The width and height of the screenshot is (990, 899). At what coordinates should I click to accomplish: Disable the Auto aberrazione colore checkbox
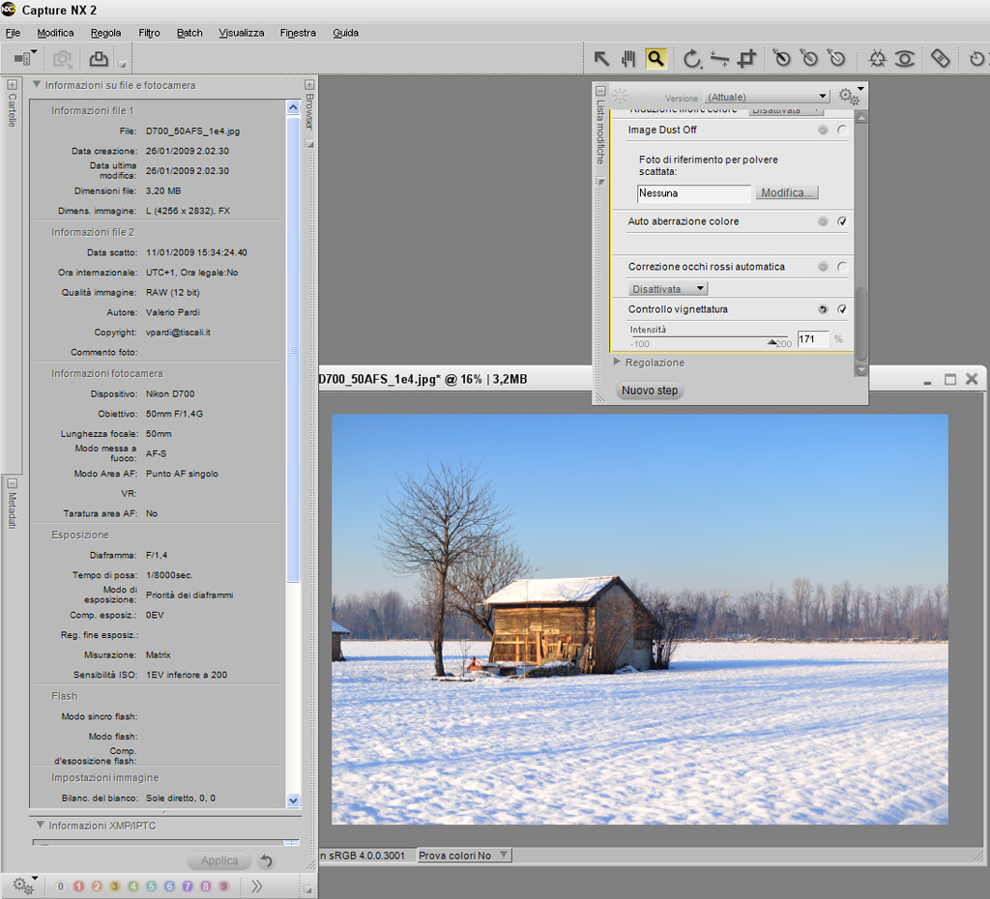pos(842,221)
